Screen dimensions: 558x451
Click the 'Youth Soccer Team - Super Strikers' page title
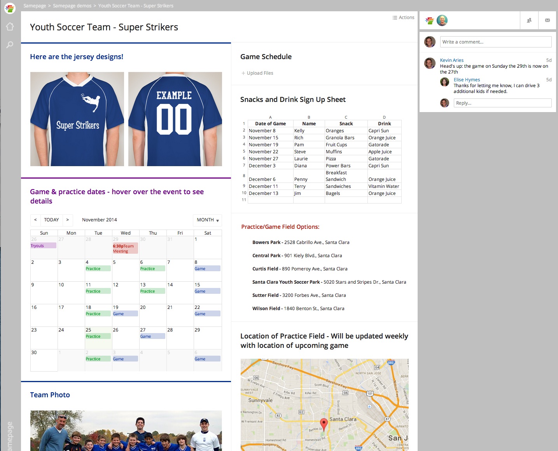pyautogui.click(x=104, y=27)
